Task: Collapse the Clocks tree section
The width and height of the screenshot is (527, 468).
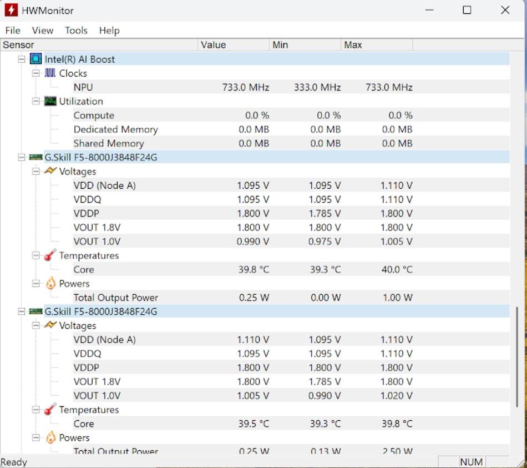Action: pyautogui.click(x=36, y=73)
